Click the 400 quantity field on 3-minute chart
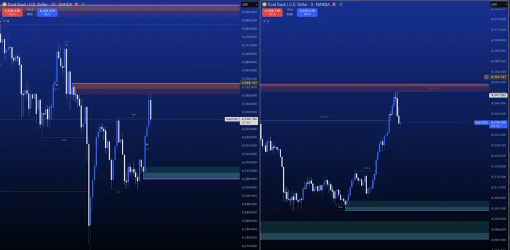Viewport: 510px width, 250px height. point(290,14)
